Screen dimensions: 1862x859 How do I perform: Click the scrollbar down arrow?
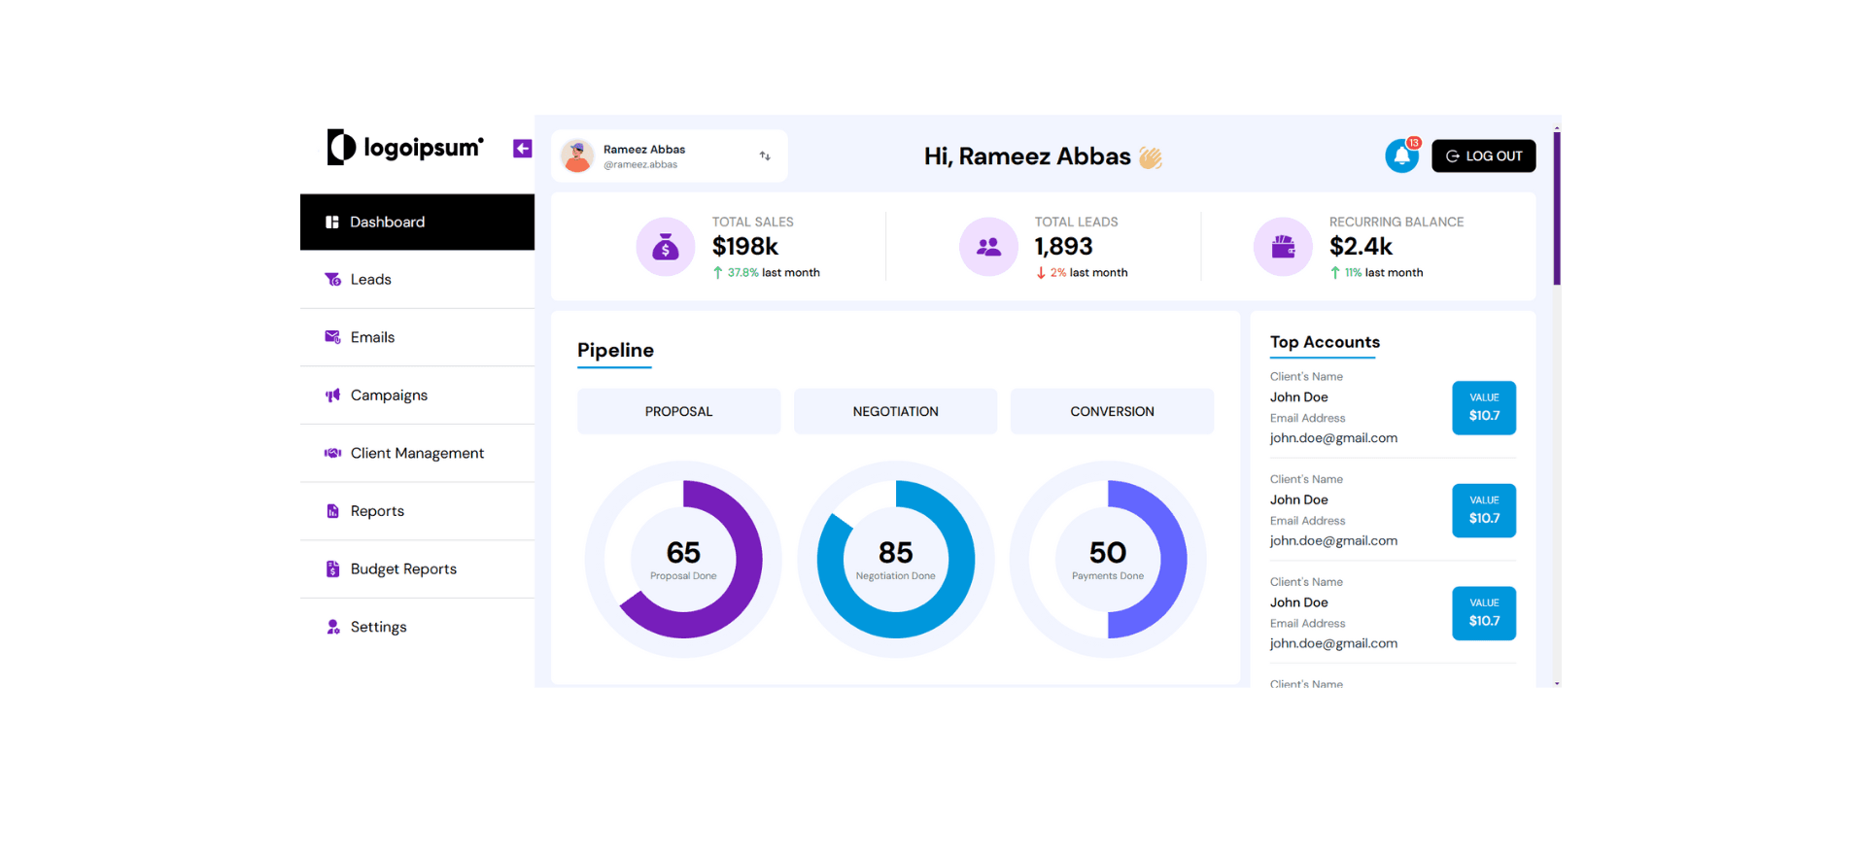pyautogui.click(x=1557, y=683)
